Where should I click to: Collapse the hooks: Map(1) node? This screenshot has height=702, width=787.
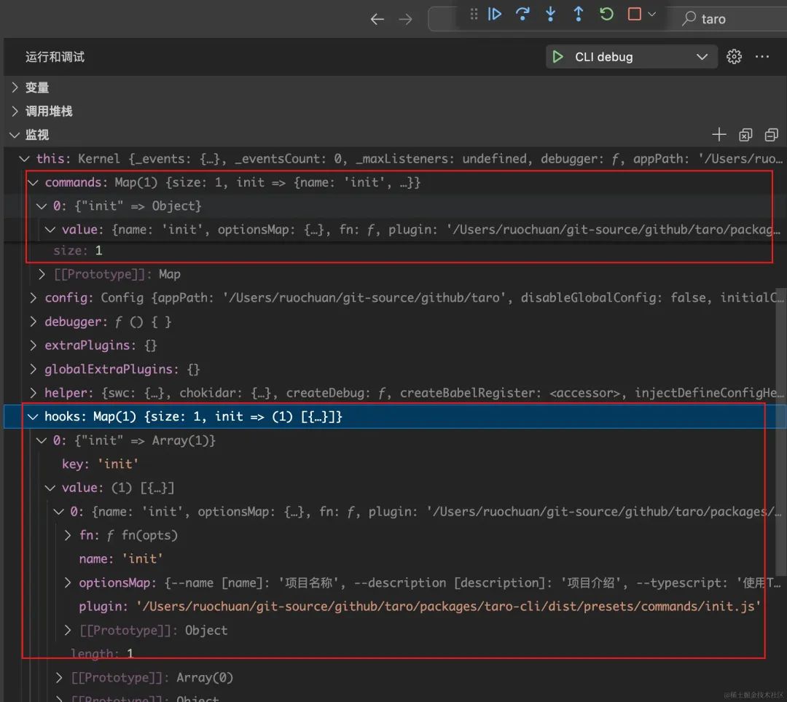point(33,416)
